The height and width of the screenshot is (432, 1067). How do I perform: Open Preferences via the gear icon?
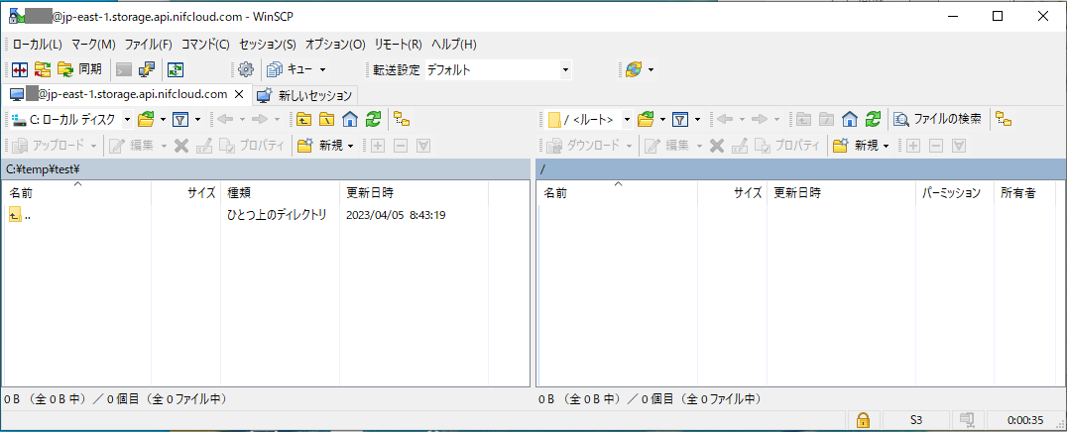tap(246, 69)
